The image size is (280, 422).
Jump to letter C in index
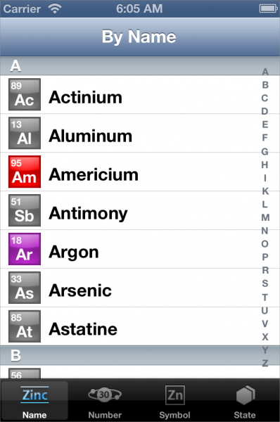click(265, 98)
